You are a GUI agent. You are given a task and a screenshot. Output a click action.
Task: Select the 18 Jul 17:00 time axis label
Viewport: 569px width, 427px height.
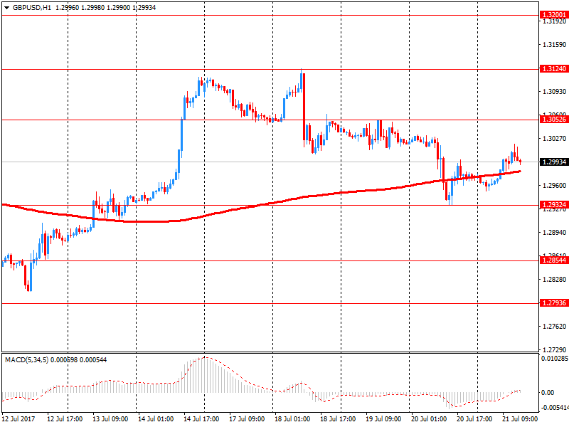coord(338,419)
